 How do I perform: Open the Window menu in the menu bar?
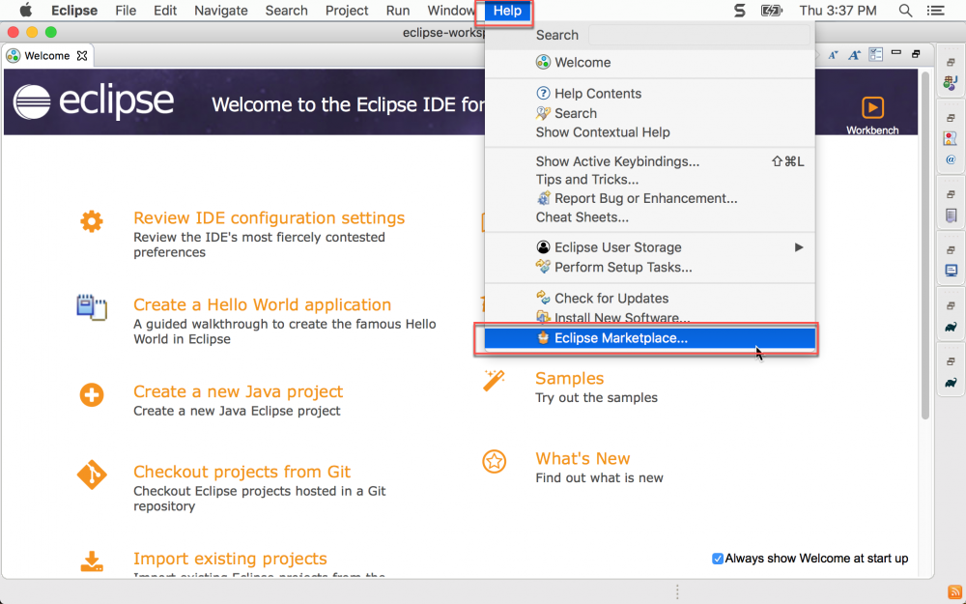451,11
